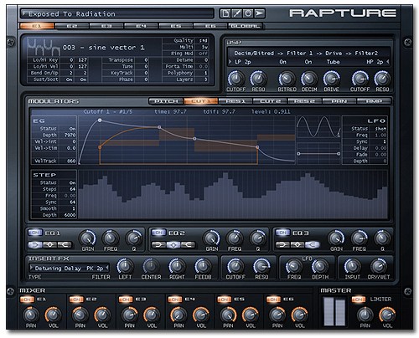Click the DSP first CUTOFF knob
Viewport: 419px width, 338px height.
click(236, 79)
